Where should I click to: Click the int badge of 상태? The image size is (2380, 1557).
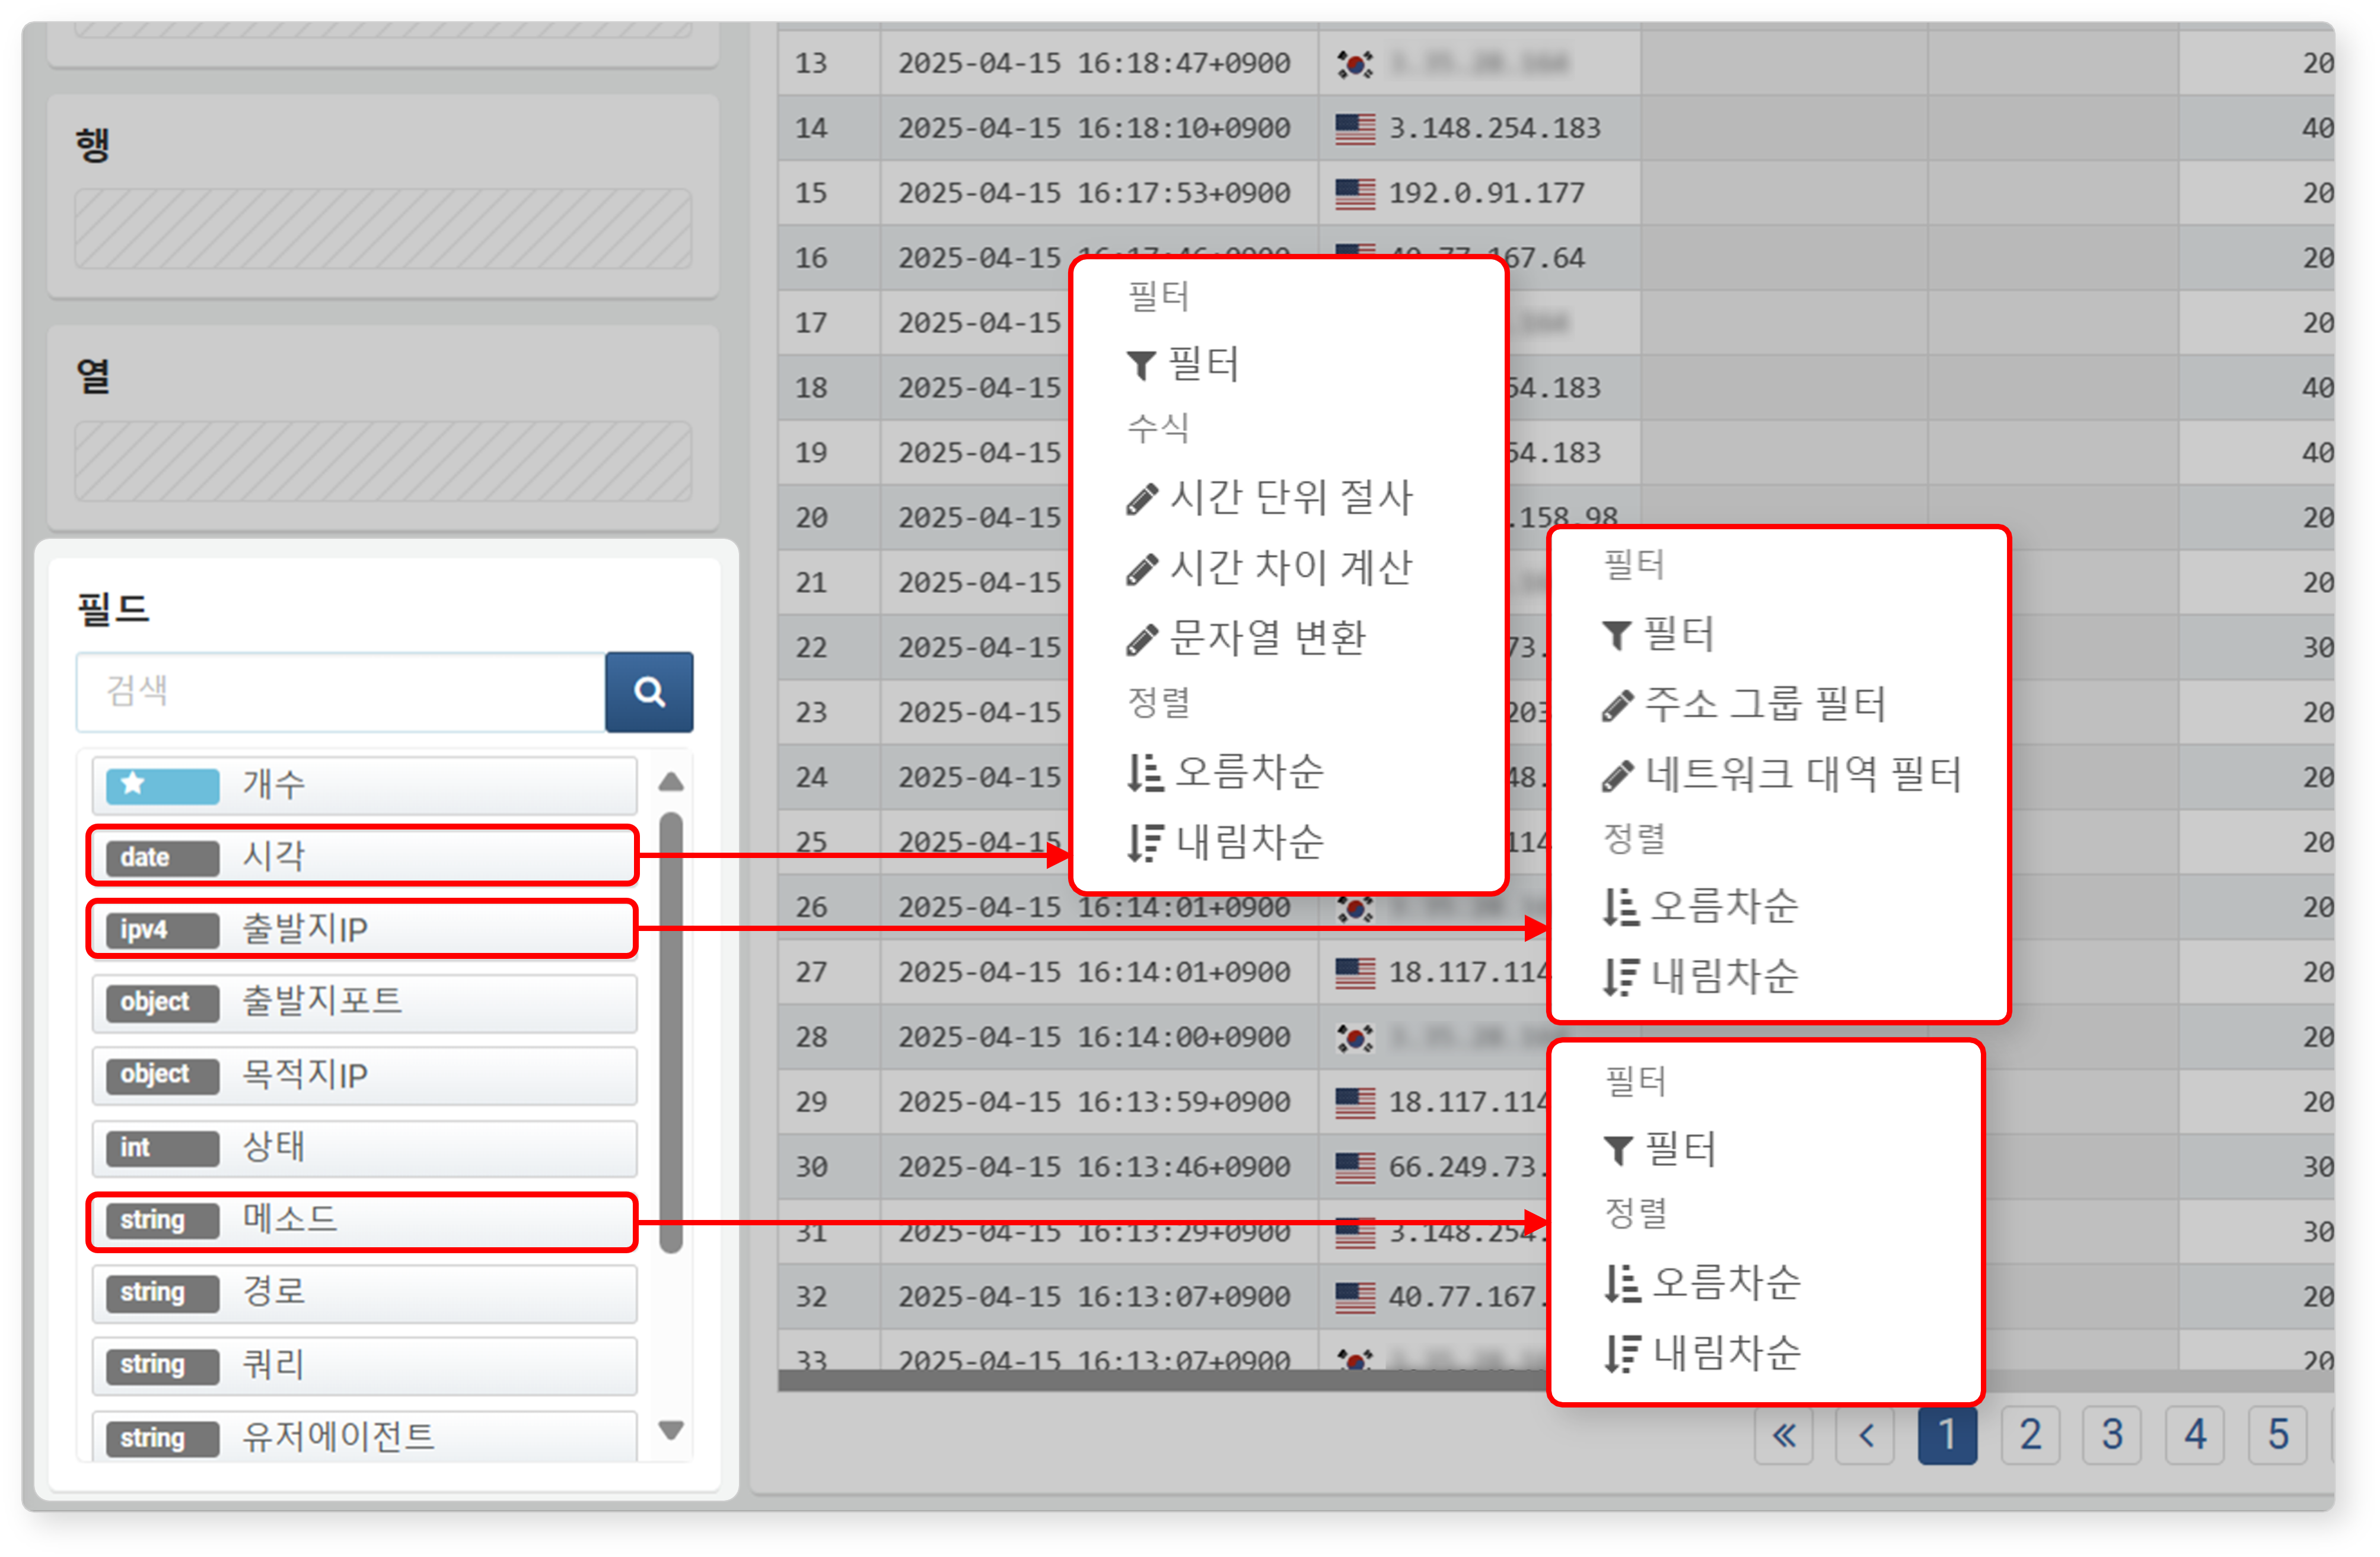[x=162, y=1148]
